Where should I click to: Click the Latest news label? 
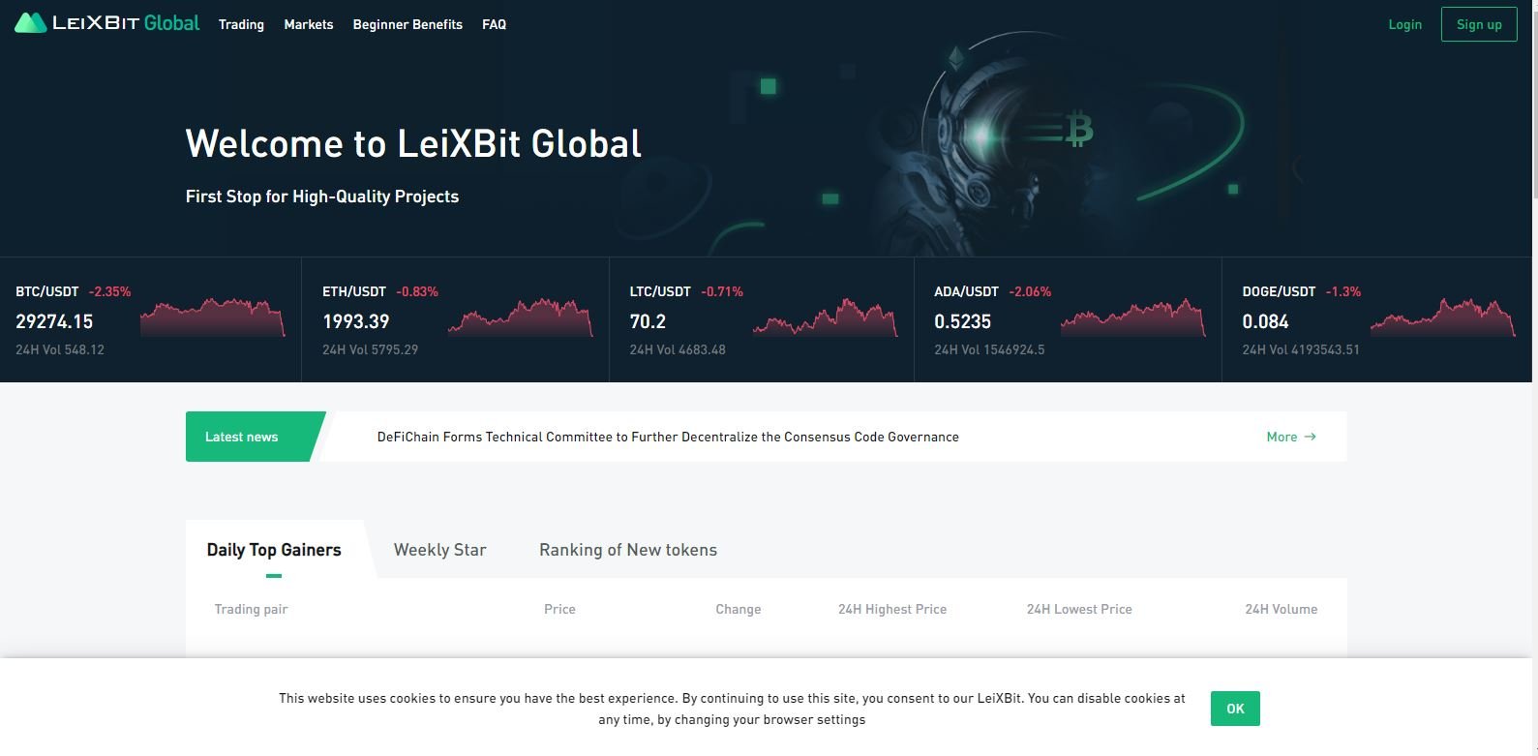pyautogui.click(x=242, y=437)
